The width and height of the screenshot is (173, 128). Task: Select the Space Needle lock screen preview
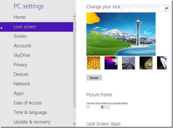121,34
